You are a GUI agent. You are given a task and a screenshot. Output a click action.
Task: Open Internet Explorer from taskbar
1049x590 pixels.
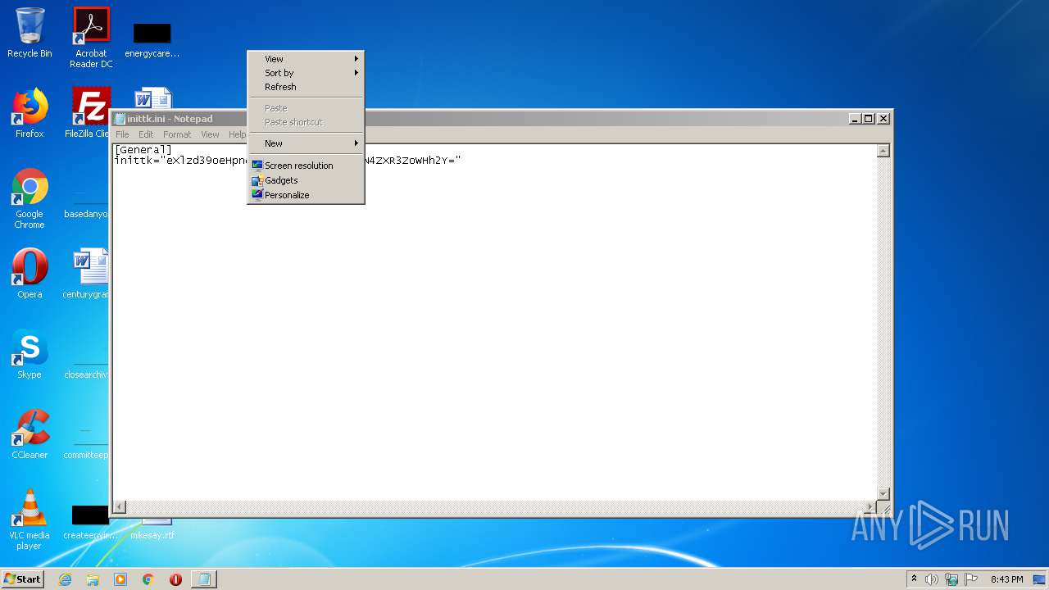[x=65, y=579]
